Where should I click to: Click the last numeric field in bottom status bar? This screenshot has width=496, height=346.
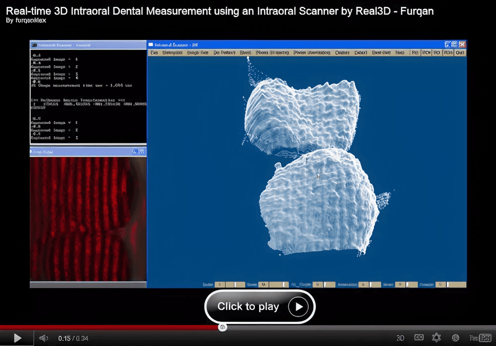pos(440,285)
